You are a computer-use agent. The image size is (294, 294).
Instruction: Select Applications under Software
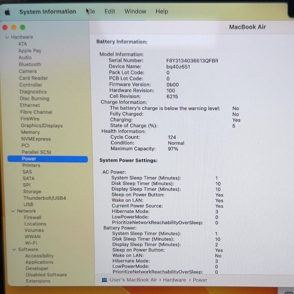pyautogui.click(x=39, y=262)
